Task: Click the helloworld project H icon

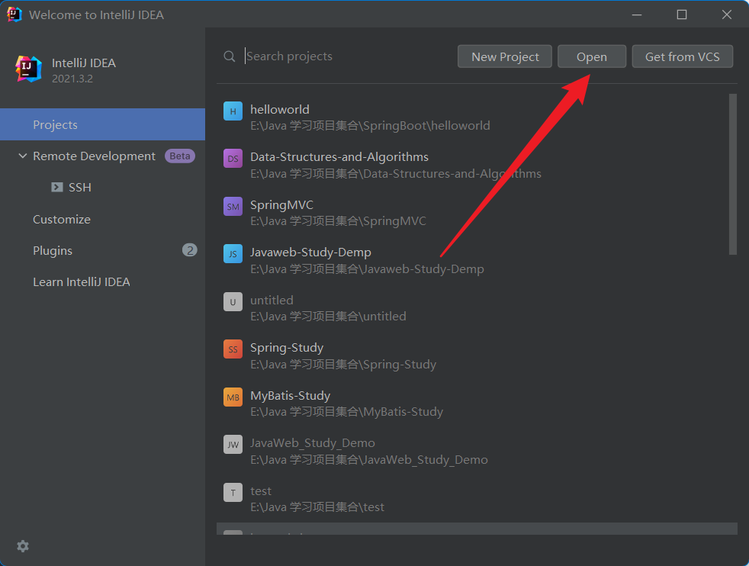Action: 233,111
